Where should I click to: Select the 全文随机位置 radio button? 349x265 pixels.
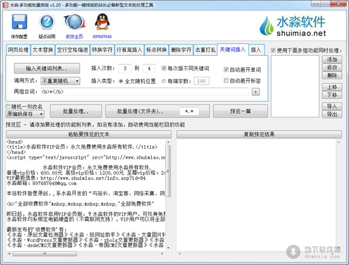[x=121, y=81]
